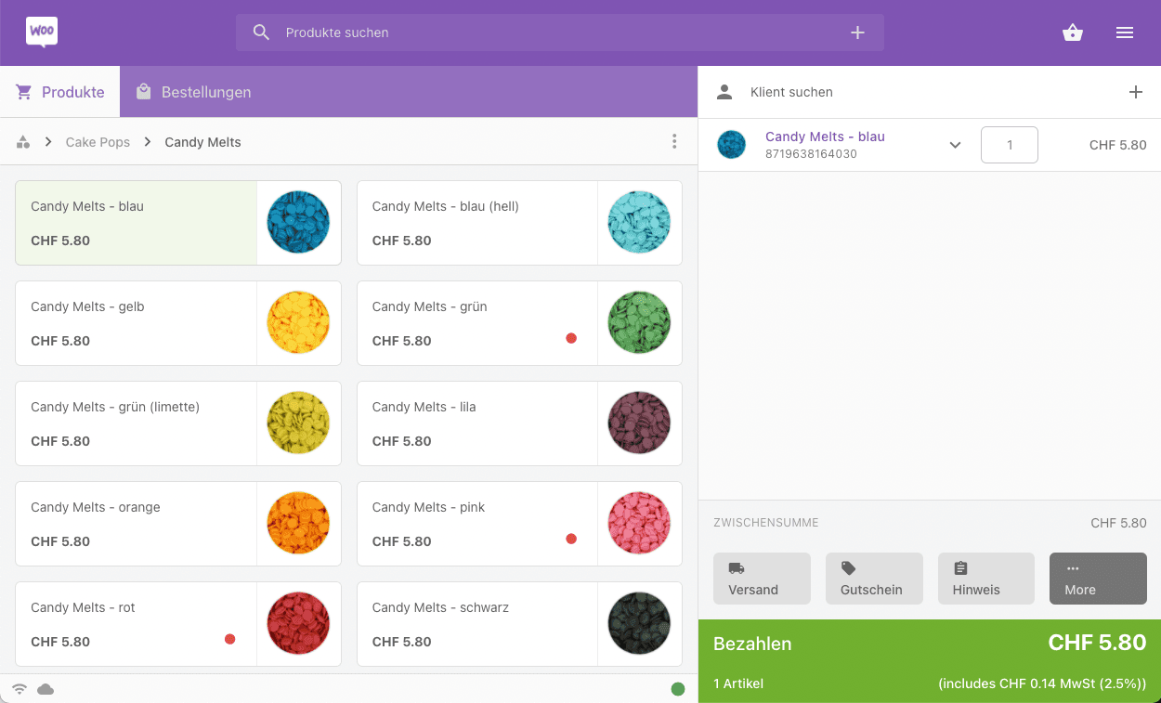Open the More actions menu
This screenshot has height=703, width=1161.
coord(1098,579)
